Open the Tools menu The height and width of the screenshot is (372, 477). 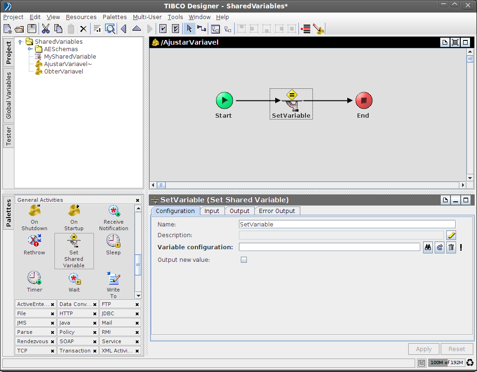[x=175, y=17]
